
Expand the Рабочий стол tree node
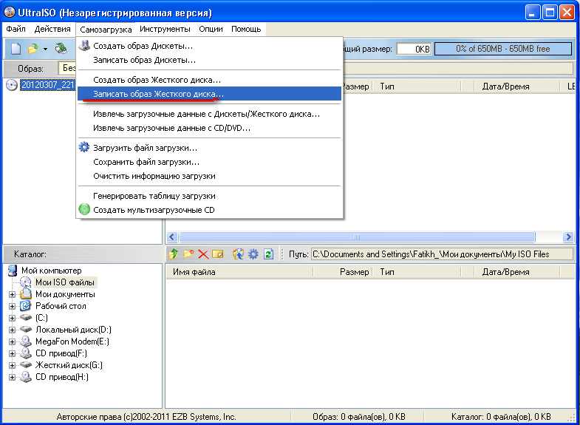[x=13, y=306]
